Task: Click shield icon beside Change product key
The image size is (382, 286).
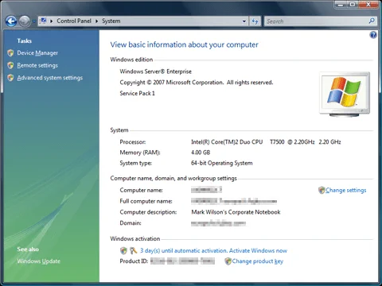Action: pyautogui.click(x=228, y=261)
